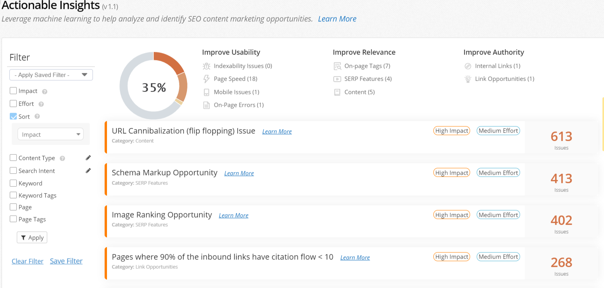Open the Schema Markup Opportunity row
The image size is (604, 288).
coord(164,172)
